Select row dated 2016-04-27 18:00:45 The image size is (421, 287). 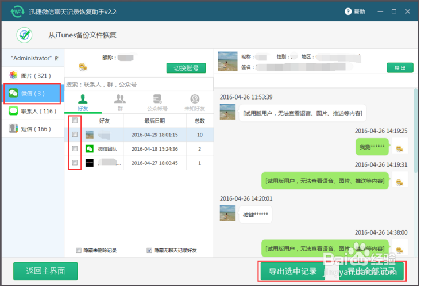(139, 163)
